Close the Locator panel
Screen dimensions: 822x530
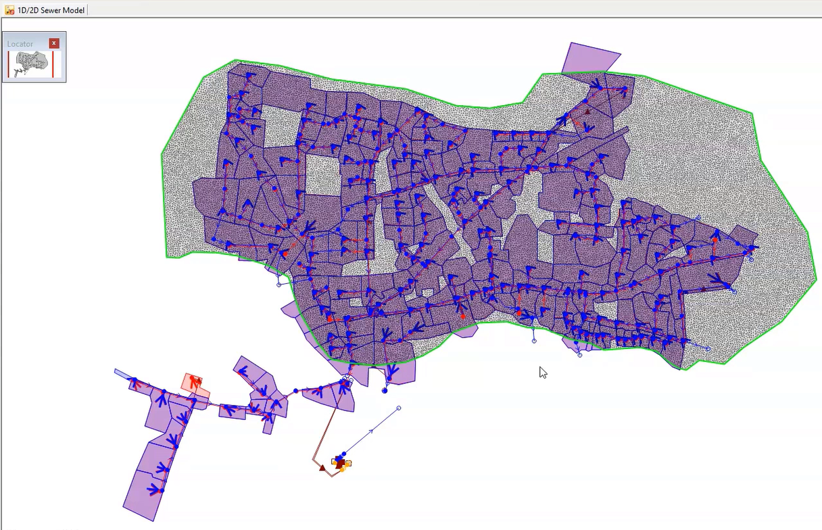point(54,43)
